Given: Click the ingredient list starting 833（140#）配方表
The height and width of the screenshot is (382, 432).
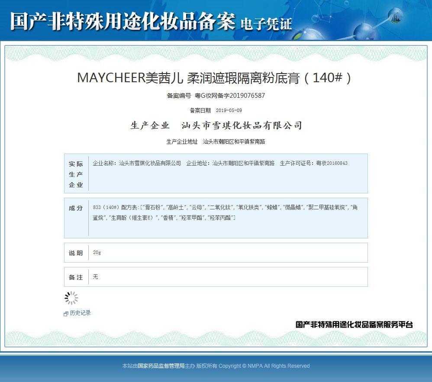Looking at the screenshot, I should (225, 212).
